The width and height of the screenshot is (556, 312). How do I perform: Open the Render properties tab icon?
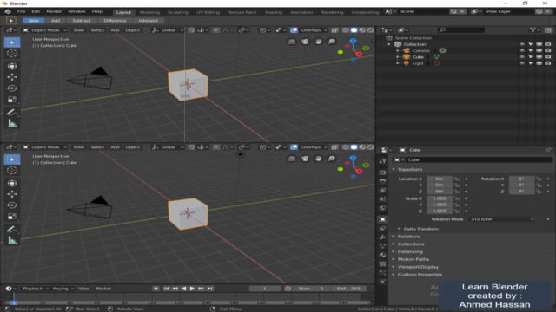click(382, 172)
